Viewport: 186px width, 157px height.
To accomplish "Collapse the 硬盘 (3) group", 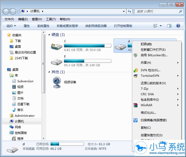I will click(x=49, y=35).
